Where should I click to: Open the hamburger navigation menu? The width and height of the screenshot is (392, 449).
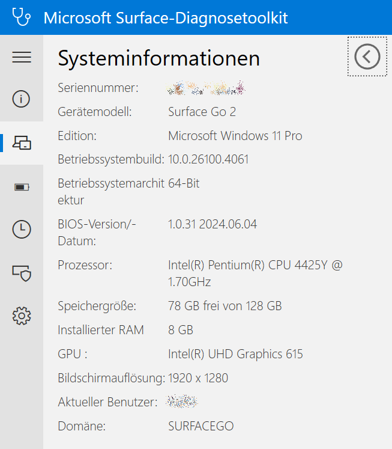point(22,57)
